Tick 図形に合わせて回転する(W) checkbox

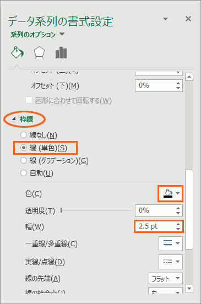pyautogui.click(x=29, y=100)
